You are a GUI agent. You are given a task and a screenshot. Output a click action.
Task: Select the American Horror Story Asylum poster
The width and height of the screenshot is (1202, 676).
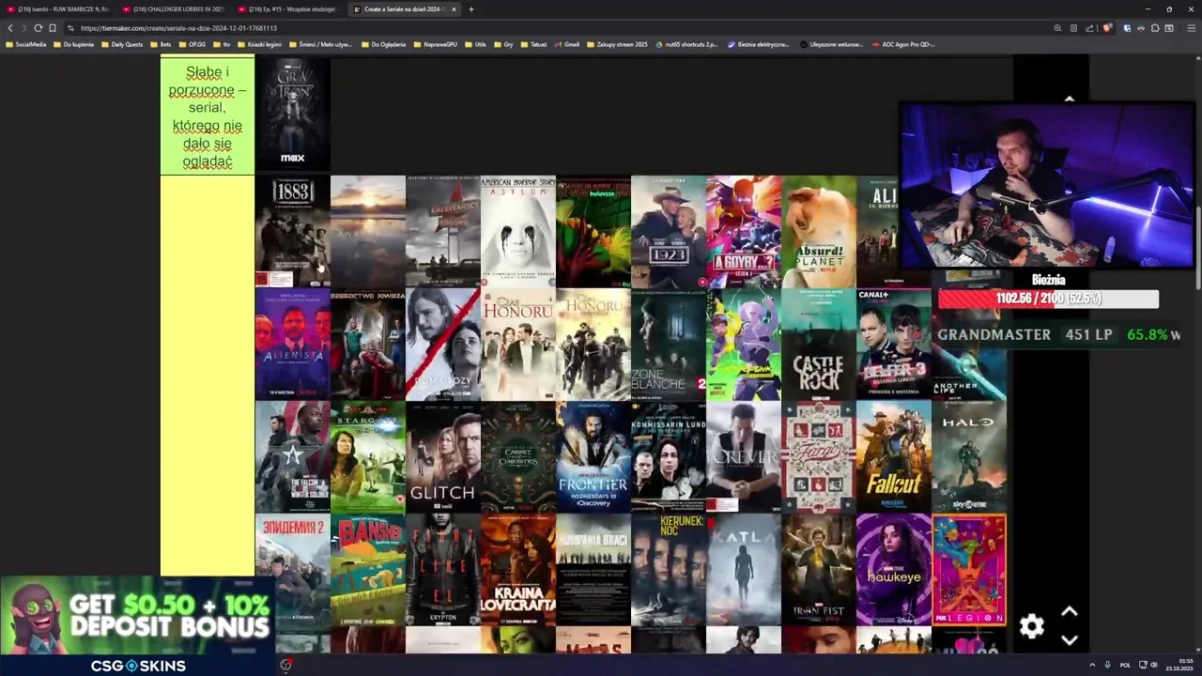(x=517, y=232)
